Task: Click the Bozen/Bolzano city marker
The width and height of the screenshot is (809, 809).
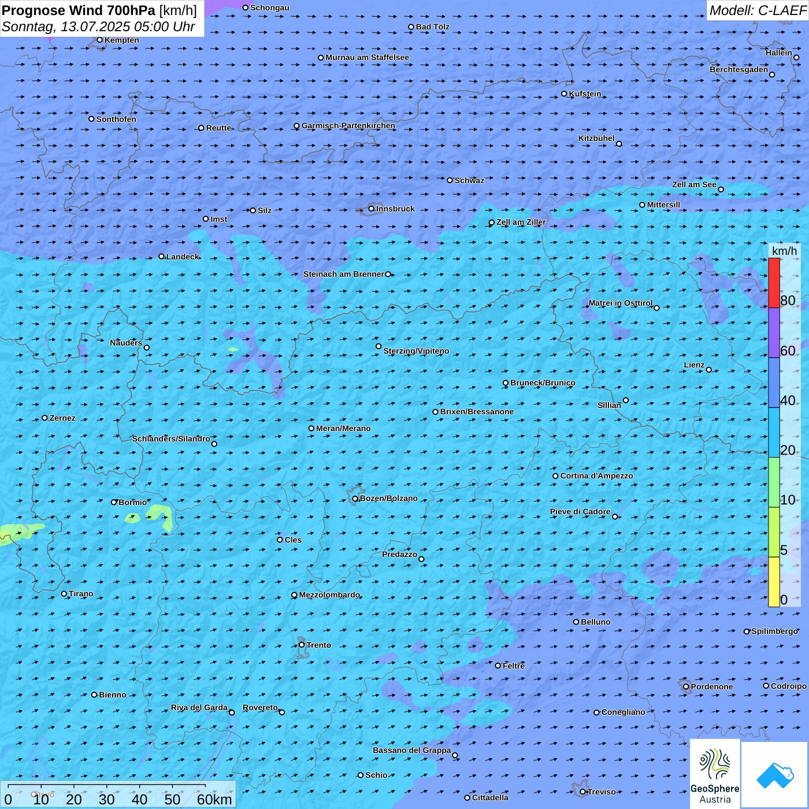Action: click(x=355, y=499)
